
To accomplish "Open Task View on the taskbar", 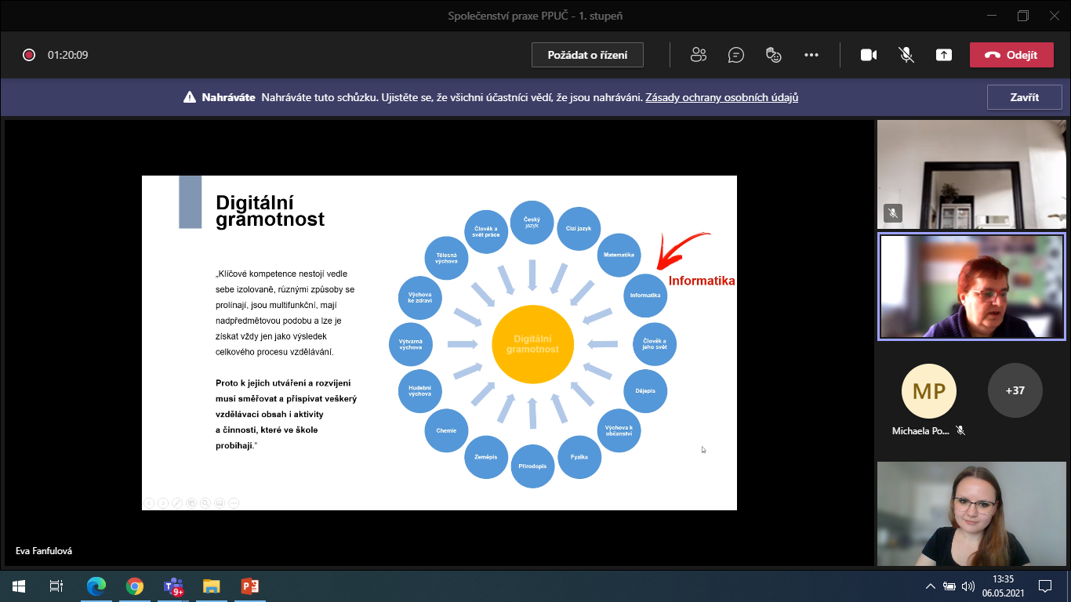I will tap(56, 586).
